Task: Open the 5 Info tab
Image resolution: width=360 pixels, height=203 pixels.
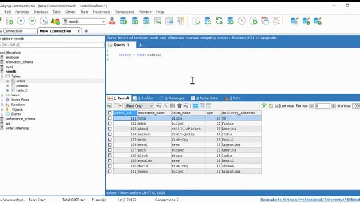Action: coord(232,98)
